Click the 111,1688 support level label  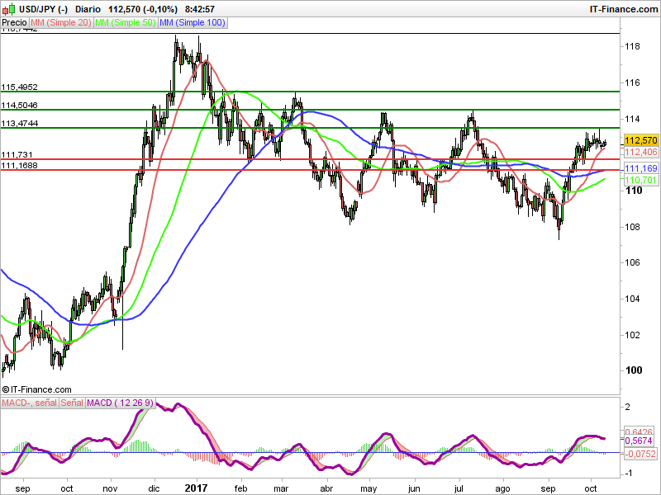coord(19,166)
